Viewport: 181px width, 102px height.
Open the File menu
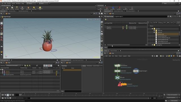tap(2, 3)
